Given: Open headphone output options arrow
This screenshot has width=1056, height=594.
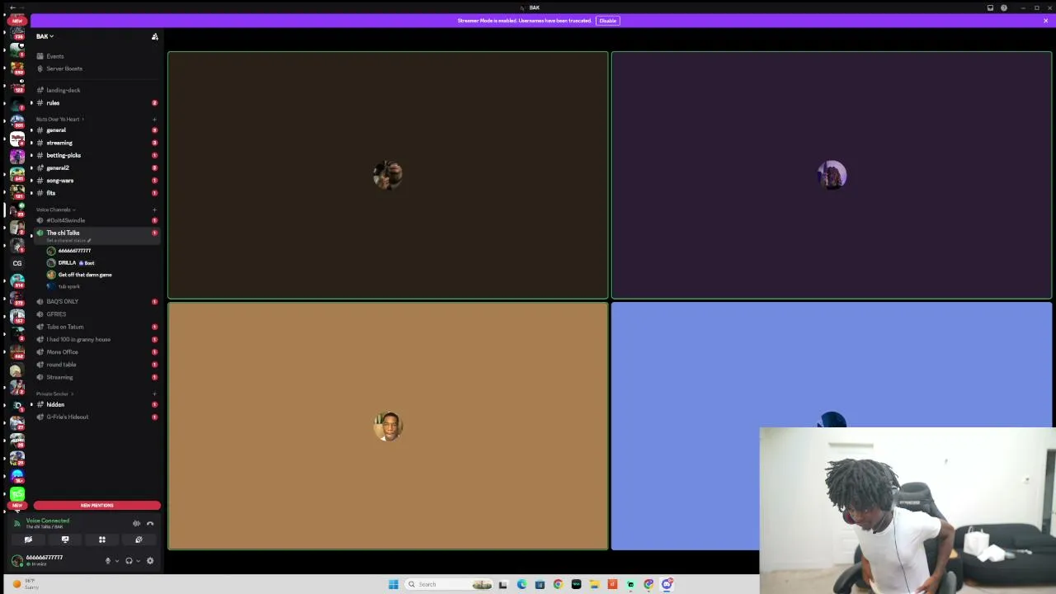Looking at the screenshot, I should click(138, 561).
